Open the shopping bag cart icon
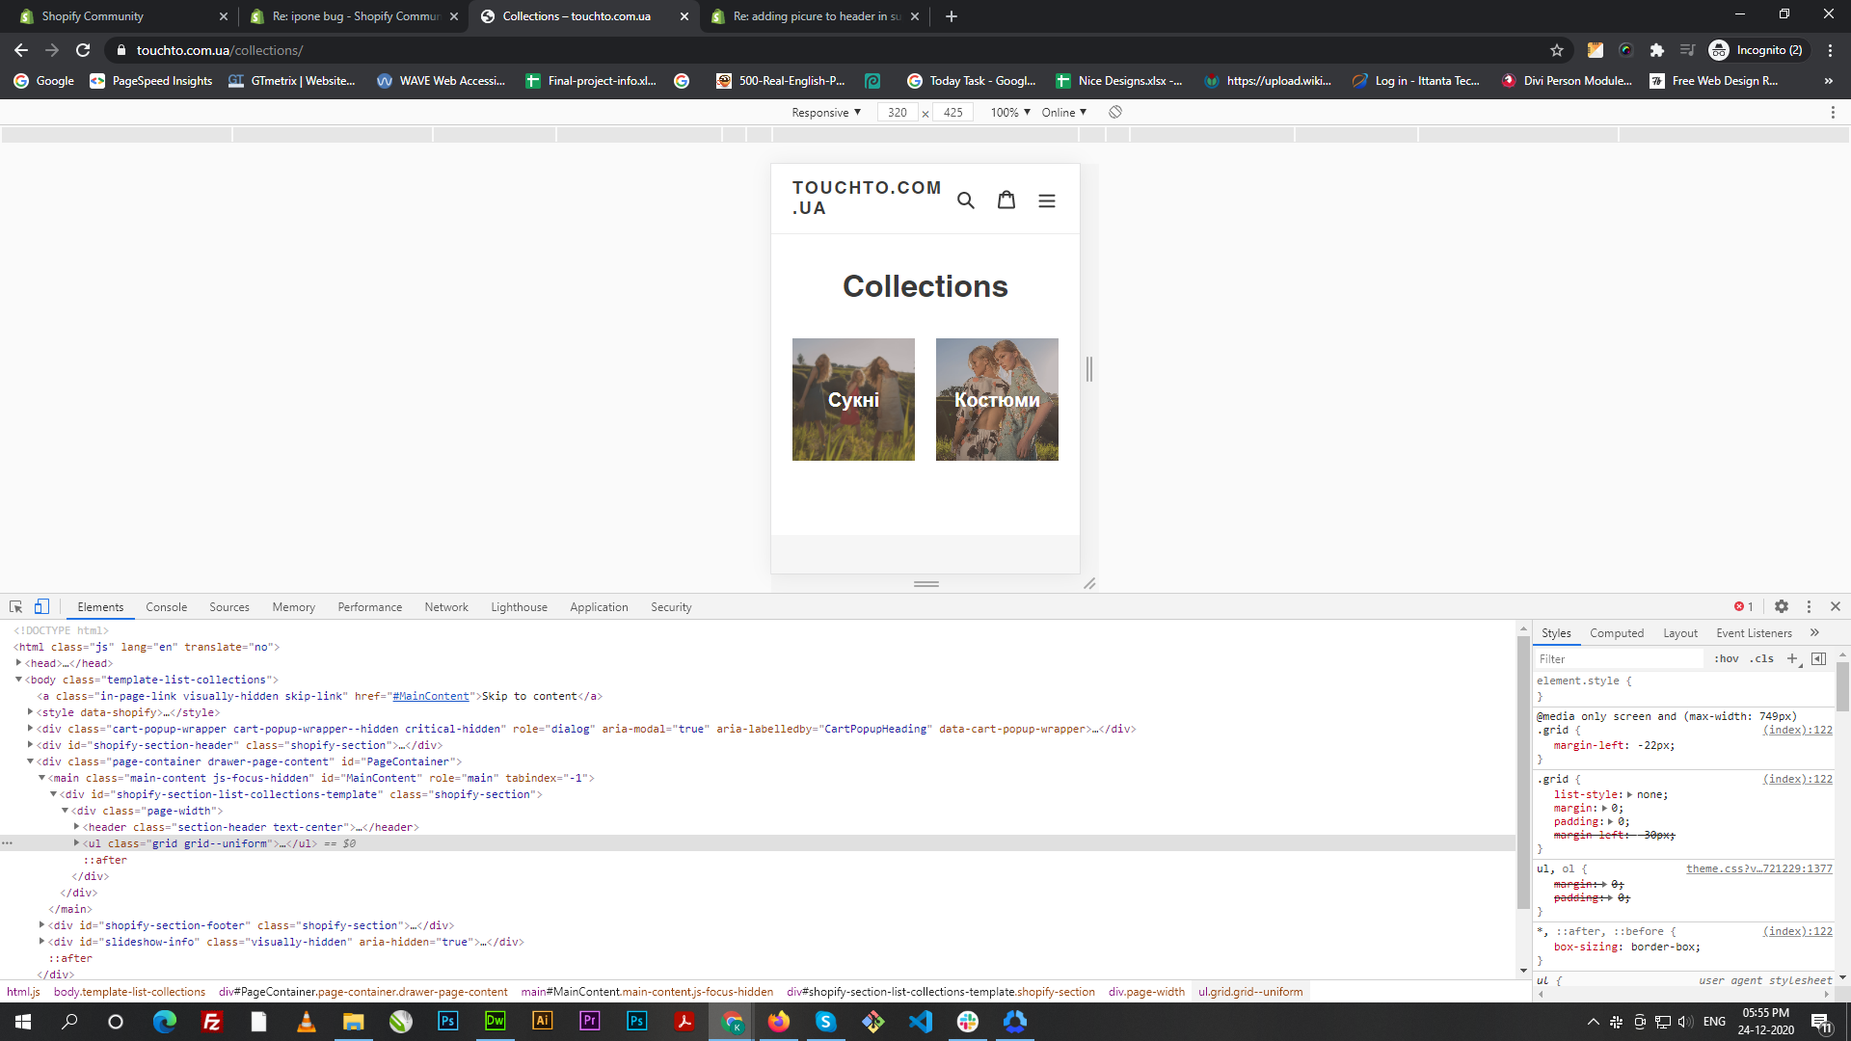 point(1006,200)
